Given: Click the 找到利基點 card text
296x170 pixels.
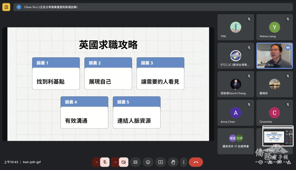Looking at the screenshot, I should click(x=51, y=81).
